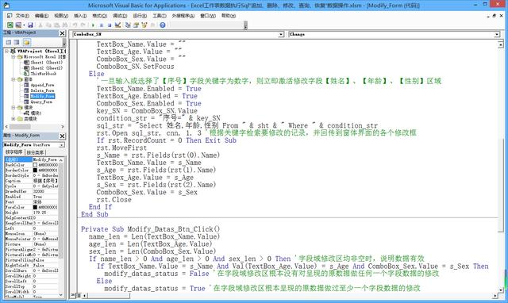Open the 视图 (View) menu

pos(61,16)
